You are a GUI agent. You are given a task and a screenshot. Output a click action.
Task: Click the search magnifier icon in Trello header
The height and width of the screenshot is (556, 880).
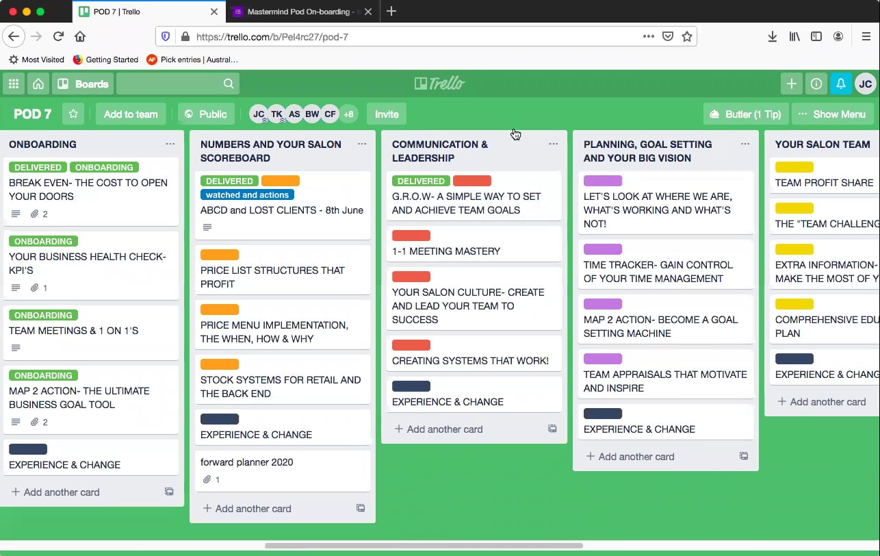(229, 84)
